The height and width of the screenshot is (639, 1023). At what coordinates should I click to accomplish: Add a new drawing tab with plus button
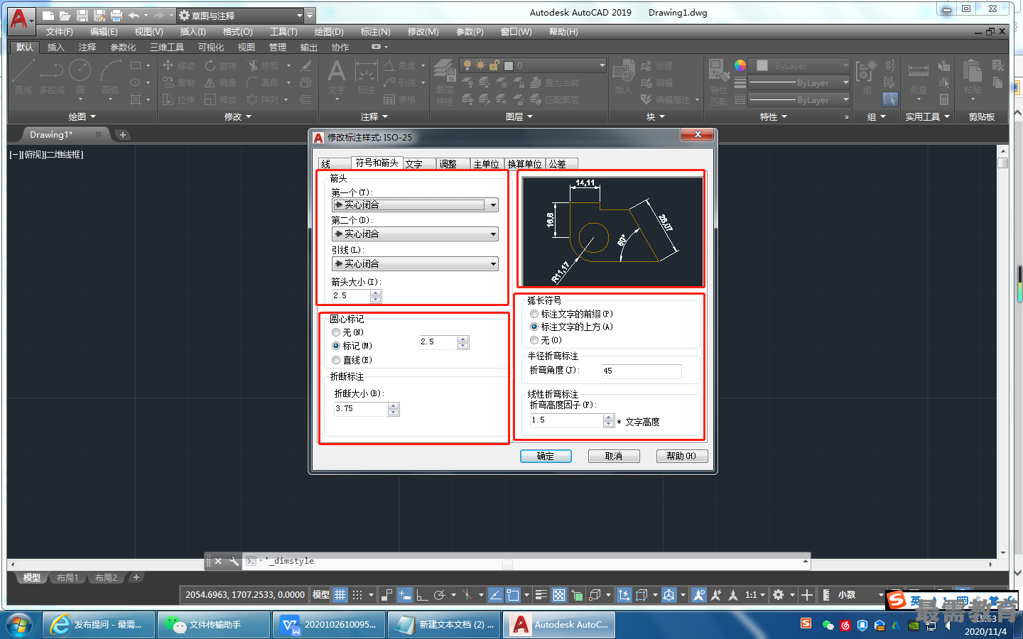122,135
